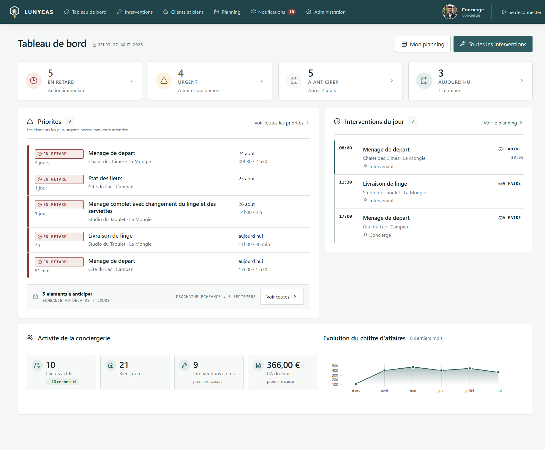This screenshot has height=450, width=545.
Task: Click the Mon planning button
Action: click(423, 44)
